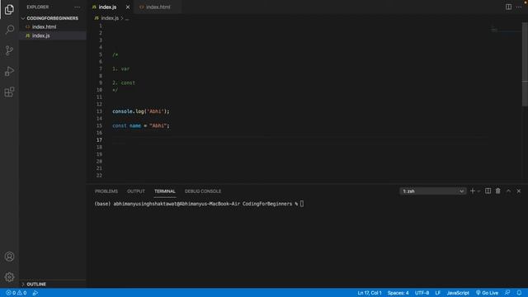Select encoding via UTF-8 status item
This screenshot has height=297, width=528.
pos(422,293)
